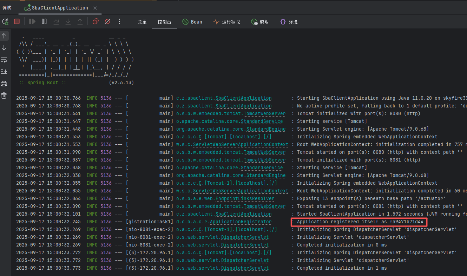Open SbaClientApplication link in 15:00:32.101 row
Image resolution: width=467 pixels, height=276 pixels.
click(243, 214)
